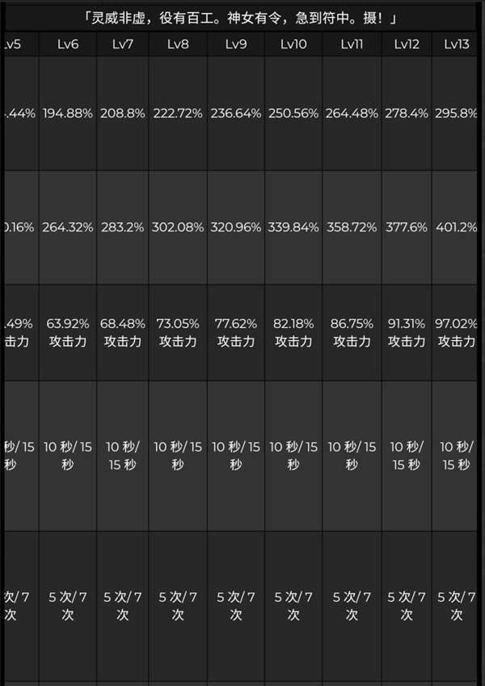Click the Lv10 column header
485x686 pixels.
293,44
